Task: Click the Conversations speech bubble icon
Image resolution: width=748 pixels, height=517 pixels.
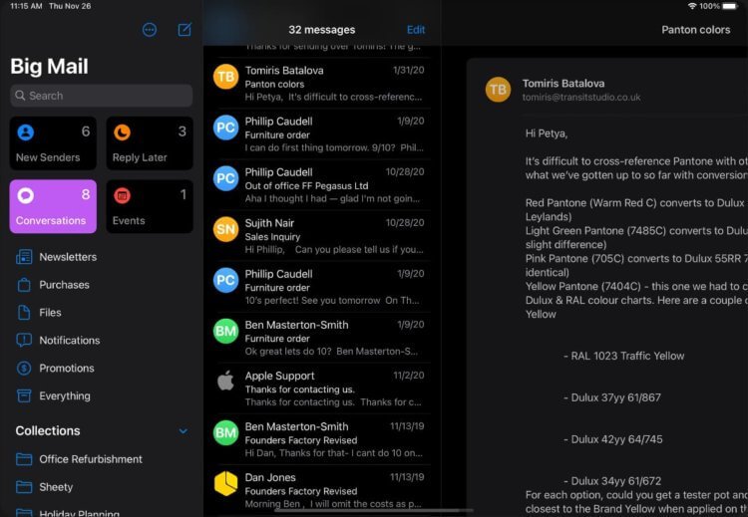Action: click(26, 195)
